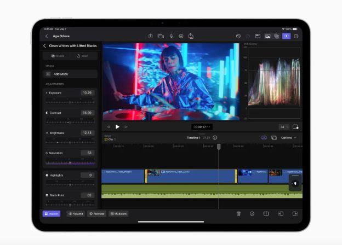Click the Saturation slider track

coord(70,162)
